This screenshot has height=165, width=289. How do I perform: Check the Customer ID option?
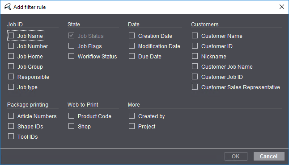point(195,46)
